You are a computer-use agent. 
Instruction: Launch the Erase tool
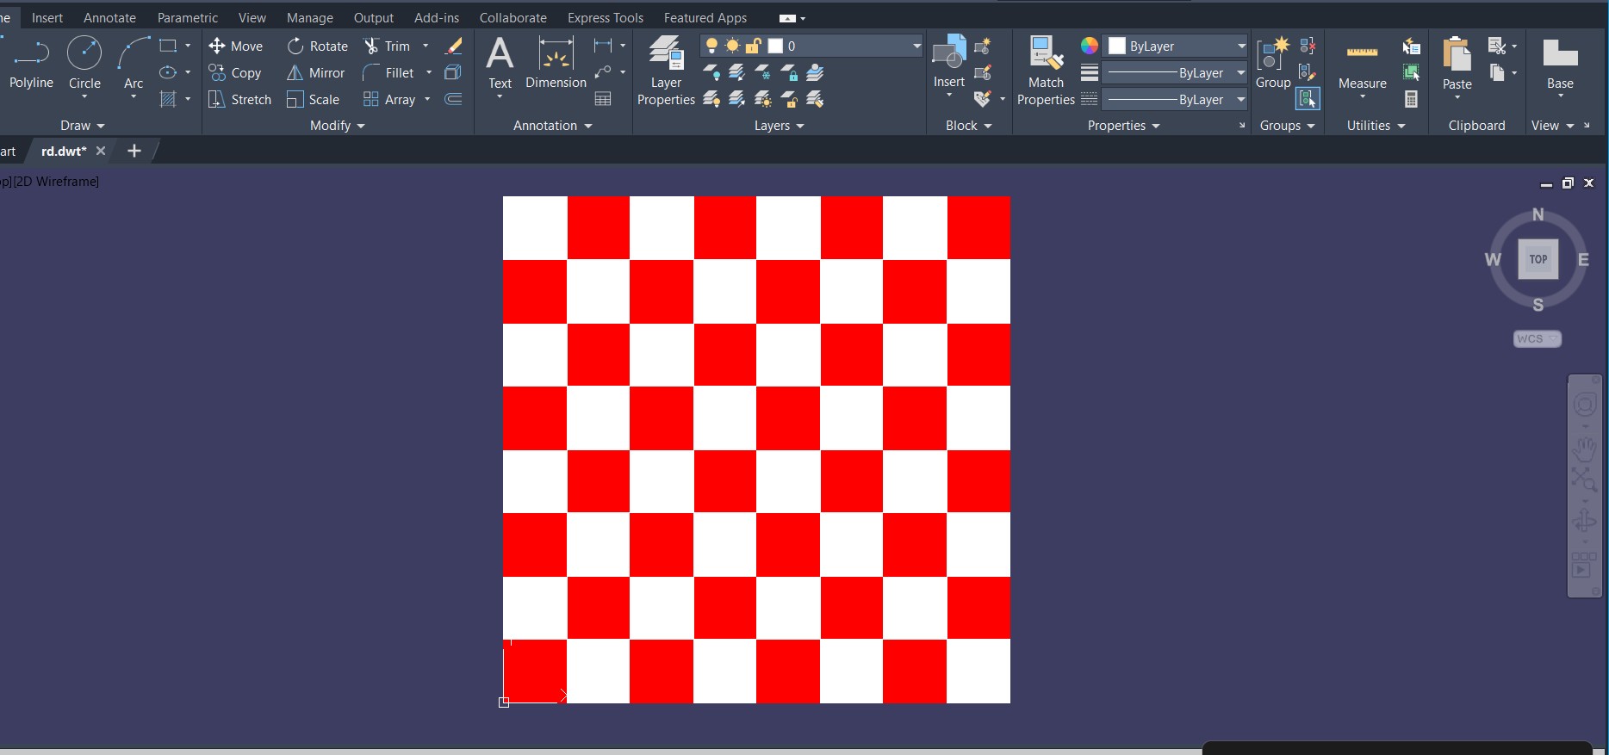click(x=453, y=46)
